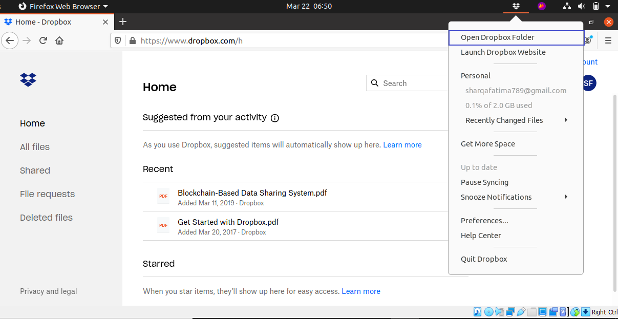The image size is (618, 319).
Task: Click the VirtualBox mouse integration icon
Action: 575,312
